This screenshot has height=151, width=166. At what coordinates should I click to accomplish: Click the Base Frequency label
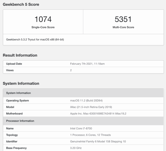click(16, 148)
